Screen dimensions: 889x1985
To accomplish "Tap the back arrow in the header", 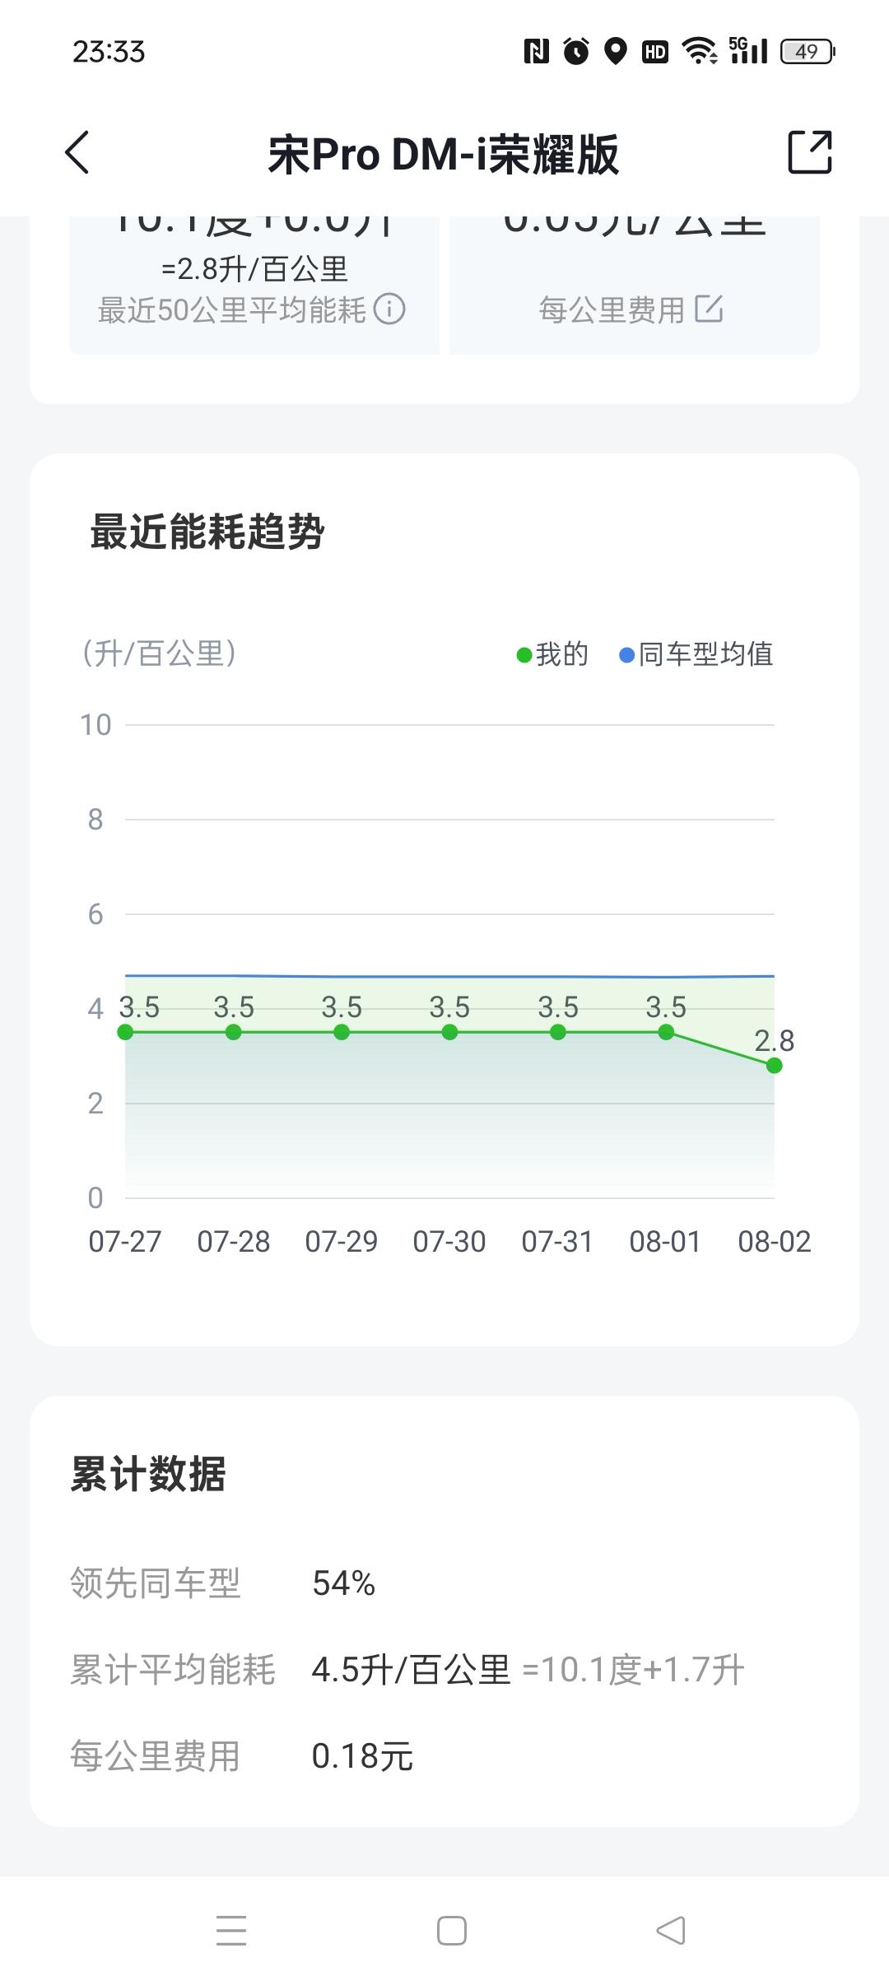I will click(77, 153).
